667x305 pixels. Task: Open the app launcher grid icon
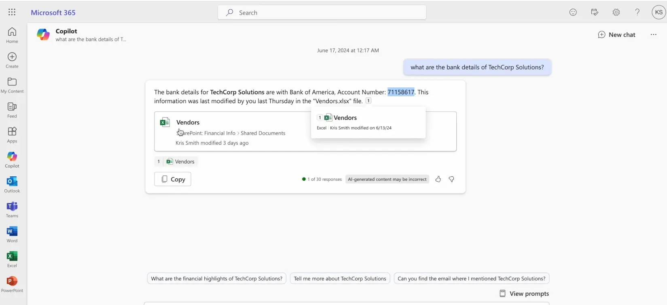point(12,12)
